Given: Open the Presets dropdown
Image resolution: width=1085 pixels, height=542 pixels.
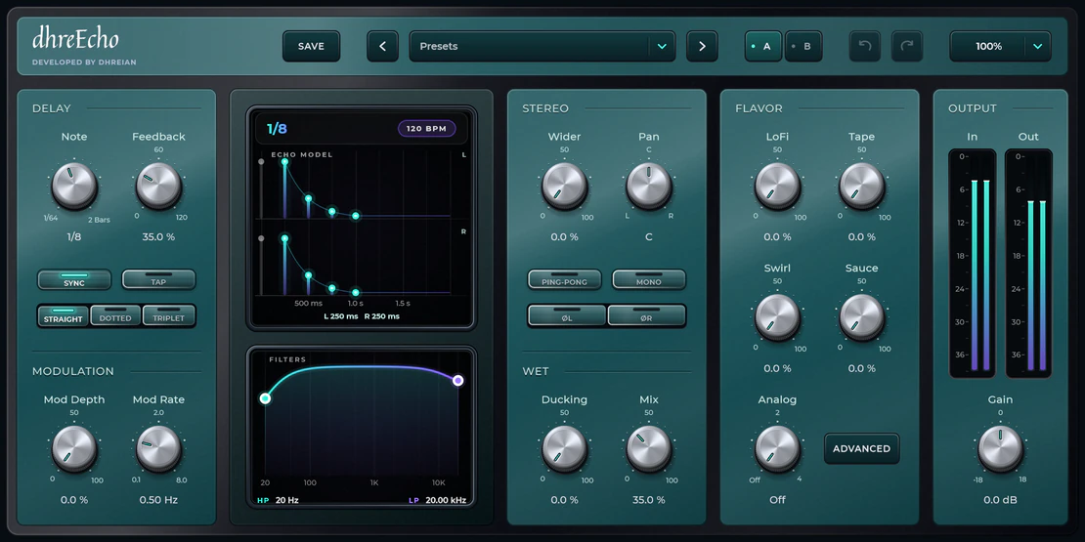Looking at the screenshot, I should coord(542,46).
